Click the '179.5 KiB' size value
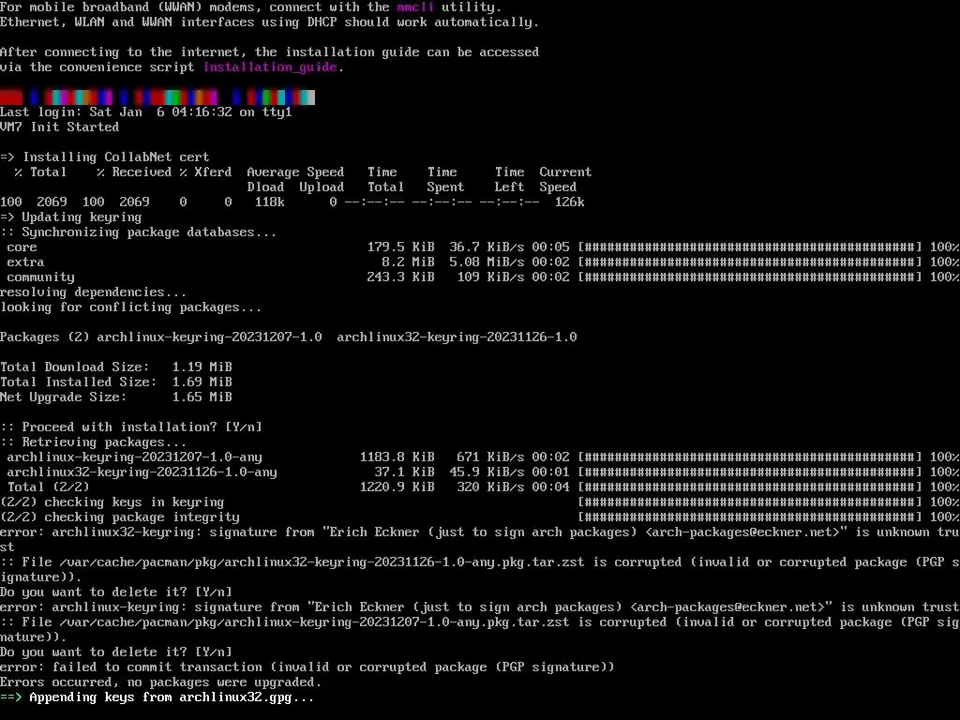The image size is (960, 720). (400, 247)
